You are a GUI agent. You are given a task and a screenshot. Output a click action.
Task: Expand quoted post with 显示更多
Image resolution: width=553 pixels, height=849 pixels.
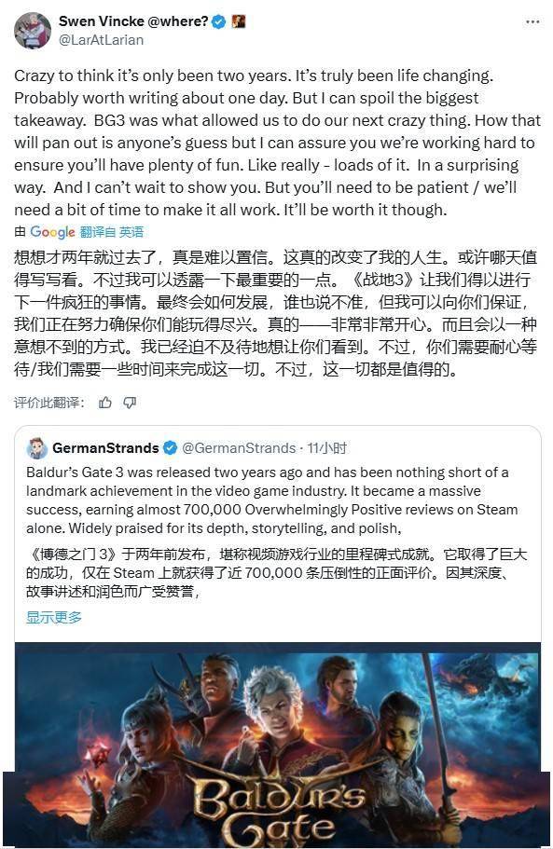[x=54, y=617]
